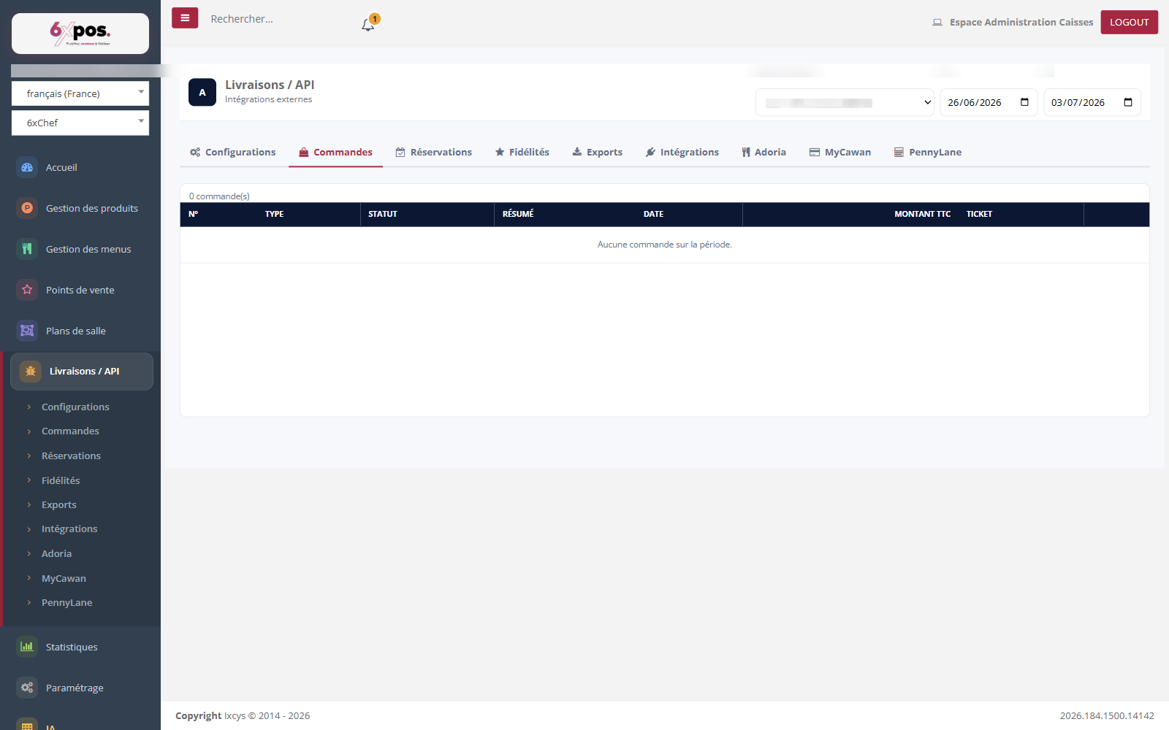Click the N° column header
This screenshot has width=1169, height=730.
pyautogui.click(x=193, y=214)
